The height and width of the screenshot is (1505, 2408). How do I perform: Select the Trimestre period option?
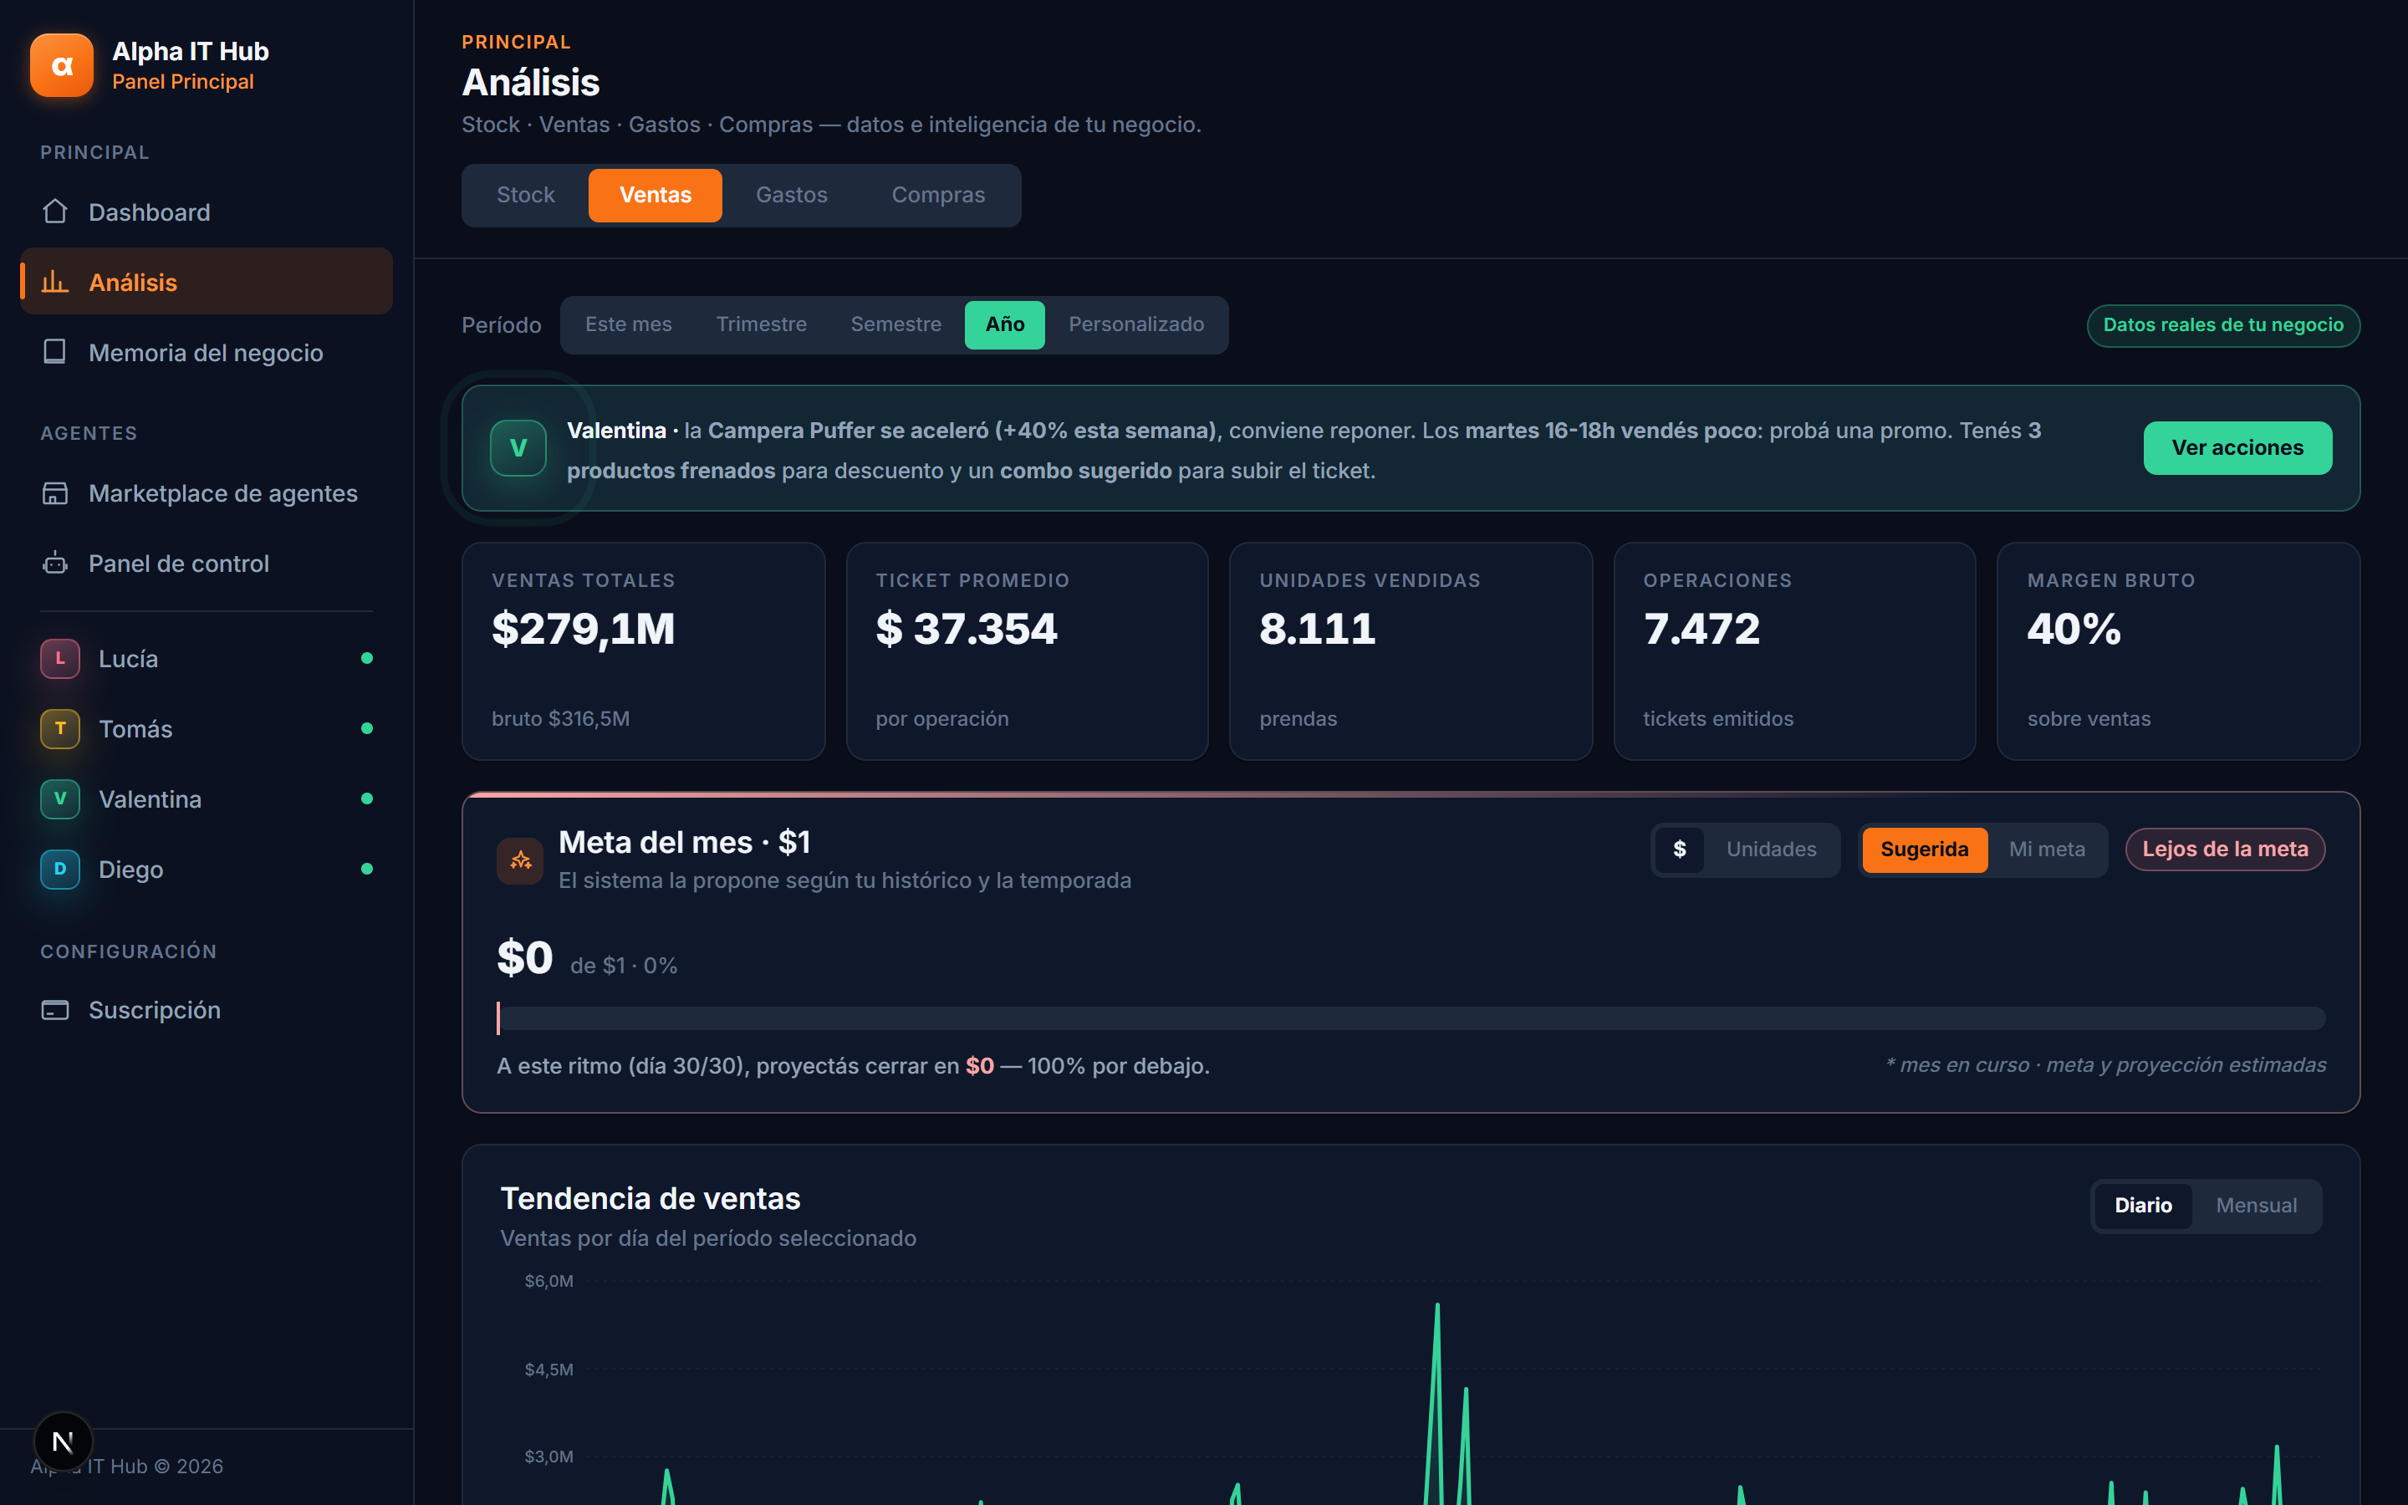pyautogui.click(x=761, y=324)
